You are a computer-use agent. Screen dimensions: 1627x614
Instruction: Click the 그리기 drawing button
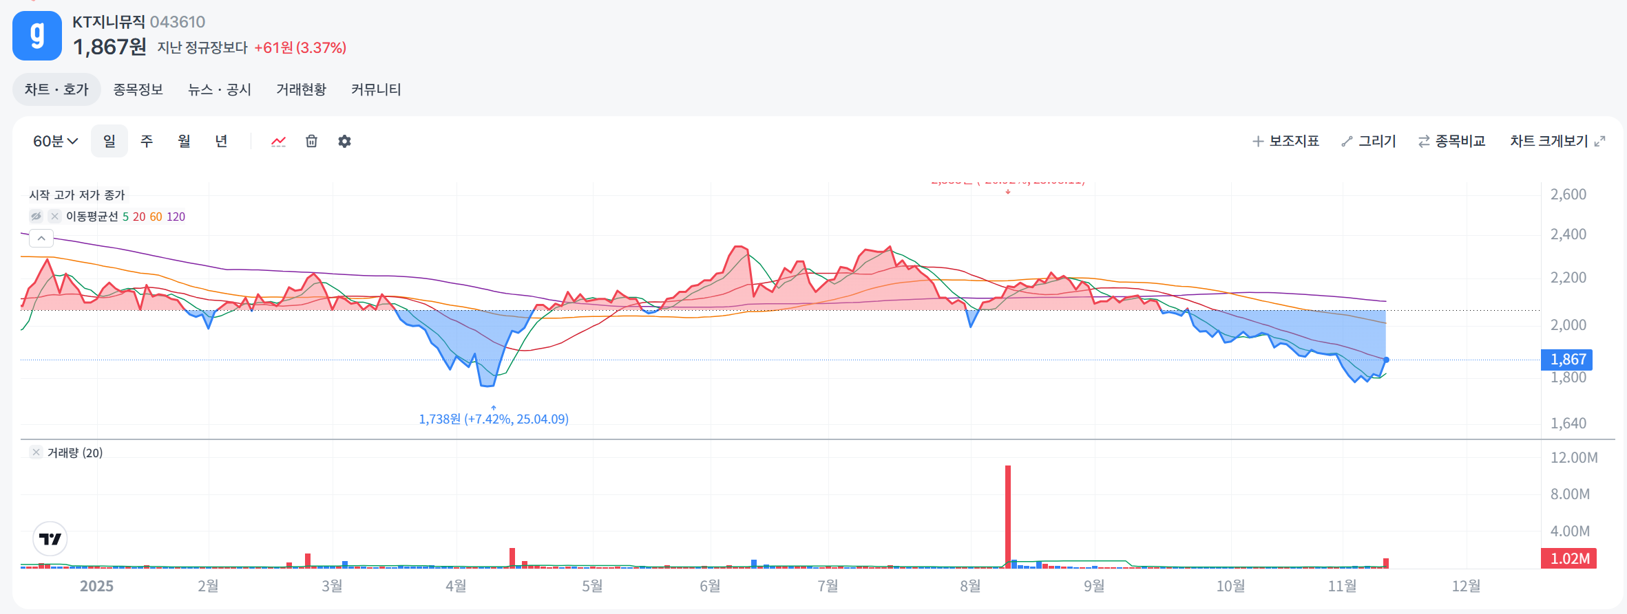[1369, 141]
